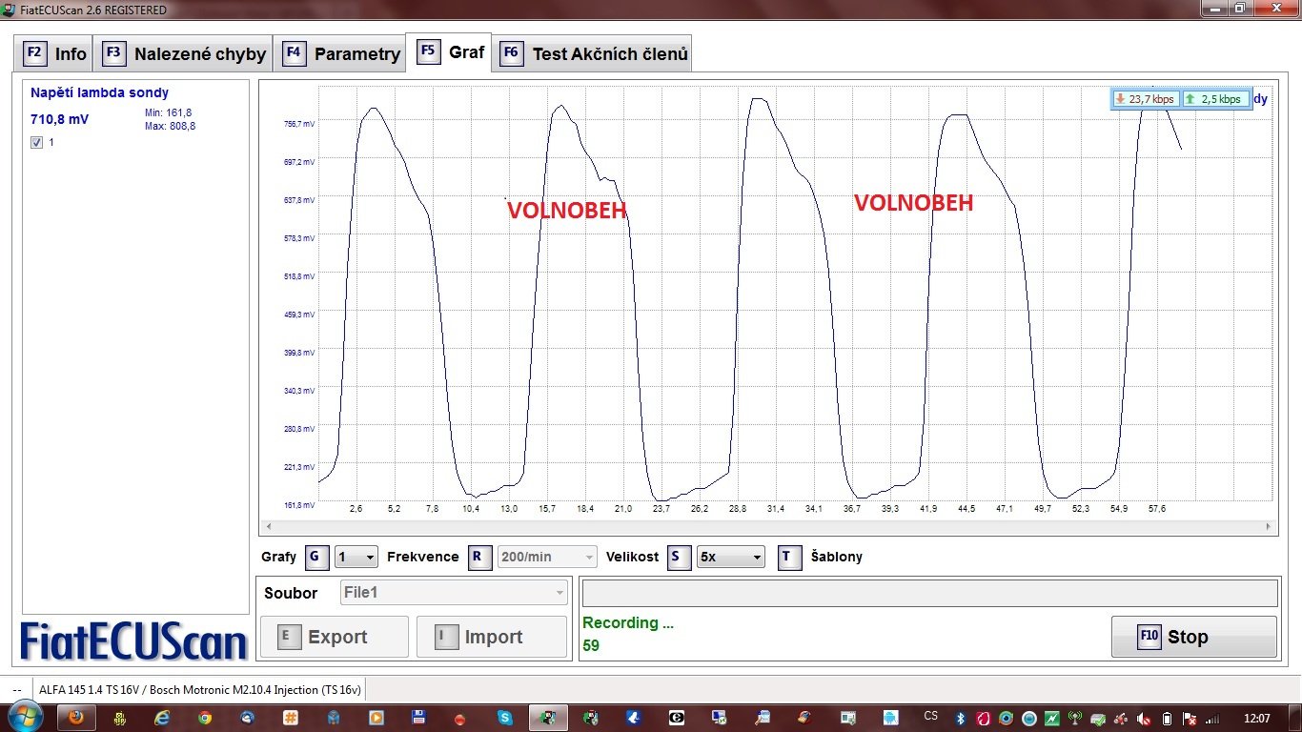Launch Google Chrome from the taskbar
This screenshot has height=732, width=1302.
[205, 717]
